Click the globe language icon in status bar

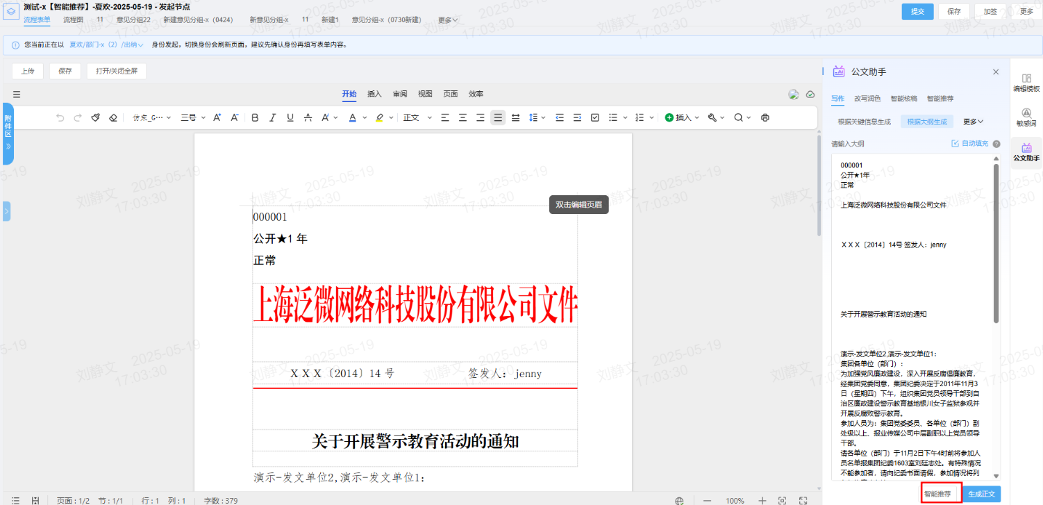coord(679,500)
